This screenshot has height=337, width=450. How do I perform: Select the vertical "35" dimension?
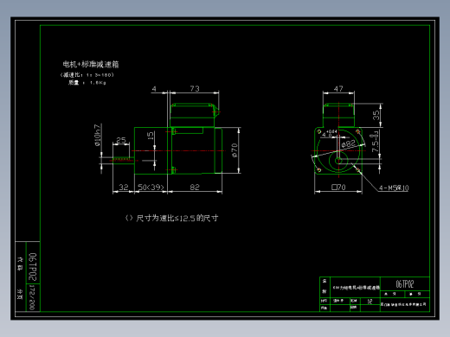[376, 115]
